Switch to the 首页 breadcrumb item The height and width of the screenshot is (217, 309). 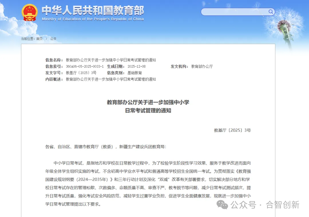point(40,39)
